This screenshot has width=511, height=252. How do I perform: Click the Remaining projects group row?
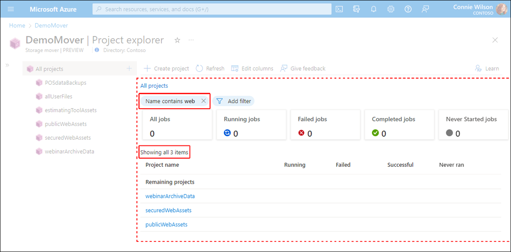[x=321, y=182]
